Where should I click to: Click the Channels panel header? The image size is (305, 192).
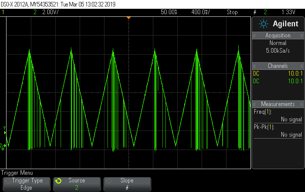tap(278, 66)
